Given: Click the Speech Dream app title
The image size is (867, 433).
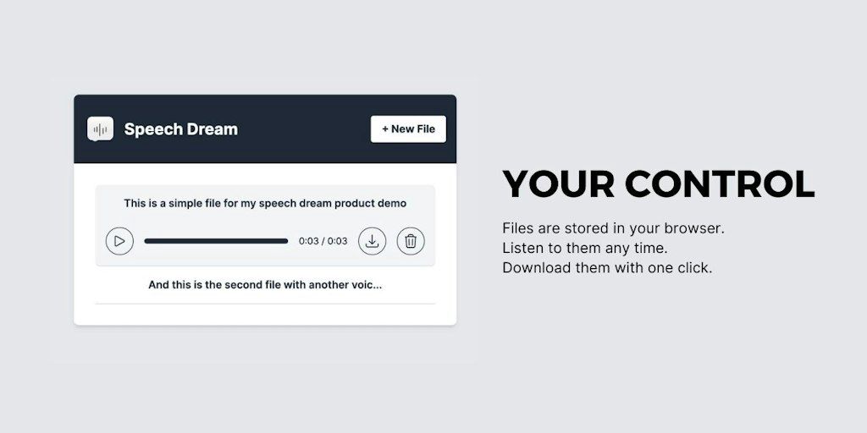Looking at the screenshot, I should [x=180, y=129].
